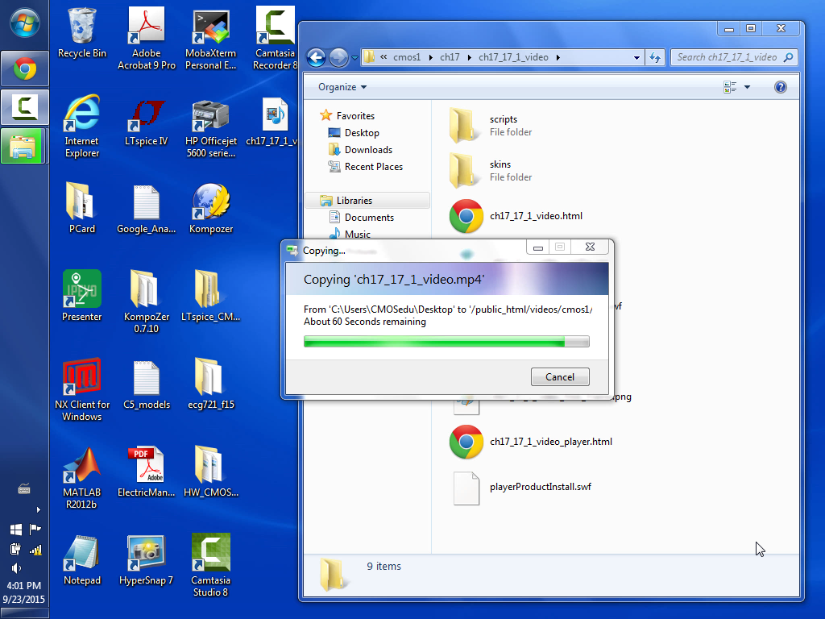Switch to Camtasia in the taskbar
Viewport: 825px width, 619px height.
(25, 107)
